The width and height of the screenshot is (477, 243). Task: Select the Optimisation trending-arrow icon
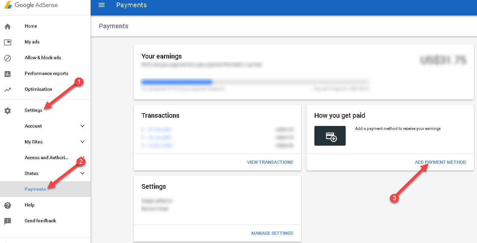(7, 89)
